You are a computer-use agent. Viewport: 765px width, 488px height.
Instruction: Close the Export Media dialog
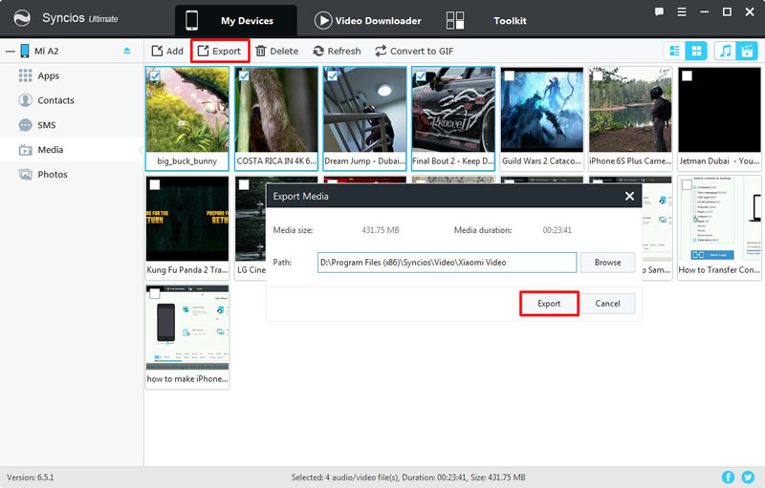(629, 196)
